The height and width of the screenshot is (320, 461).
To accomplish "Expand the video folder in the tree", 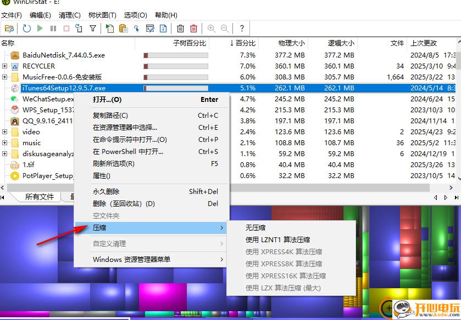I will tap(4, 132).
